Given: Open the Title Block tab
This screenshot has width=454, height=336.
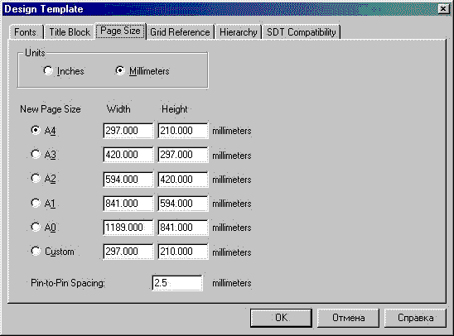Looking at the screenshot, I should pos(70,32).
